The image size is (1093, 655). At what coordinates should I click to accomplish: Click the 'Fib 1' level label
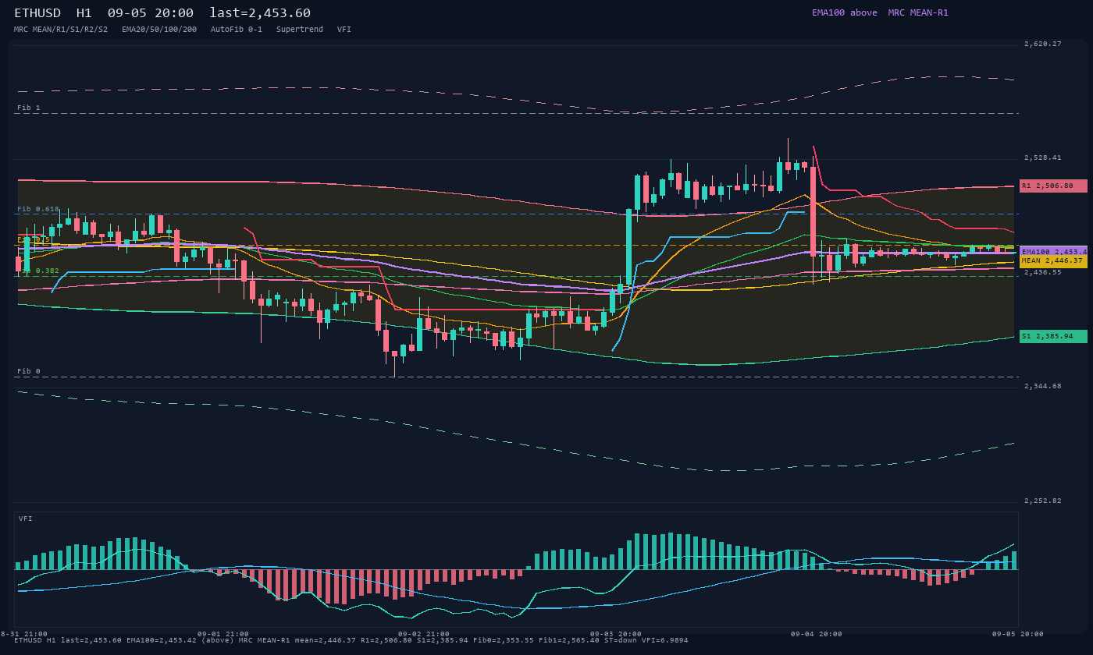pos(29,108)
